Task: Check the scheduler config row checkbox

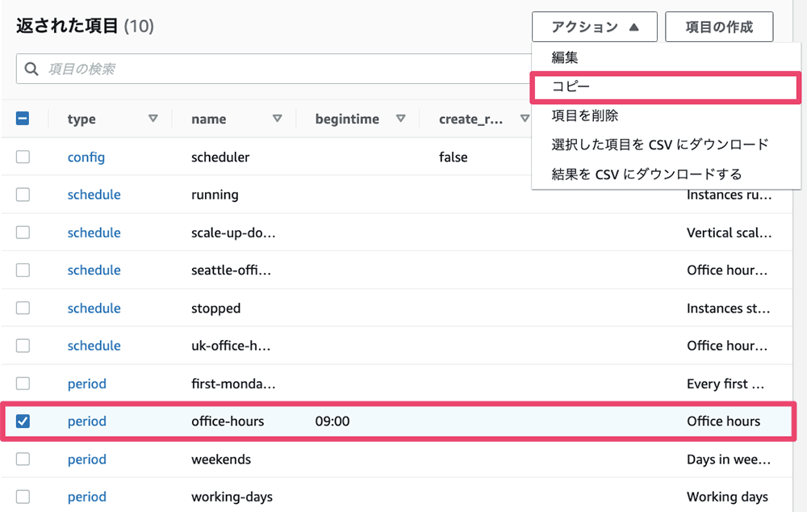Action: pos(23,157)
